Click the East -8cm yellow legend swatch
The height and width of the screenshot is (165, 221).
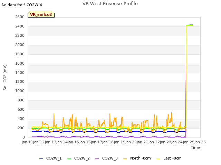[158, 159]
